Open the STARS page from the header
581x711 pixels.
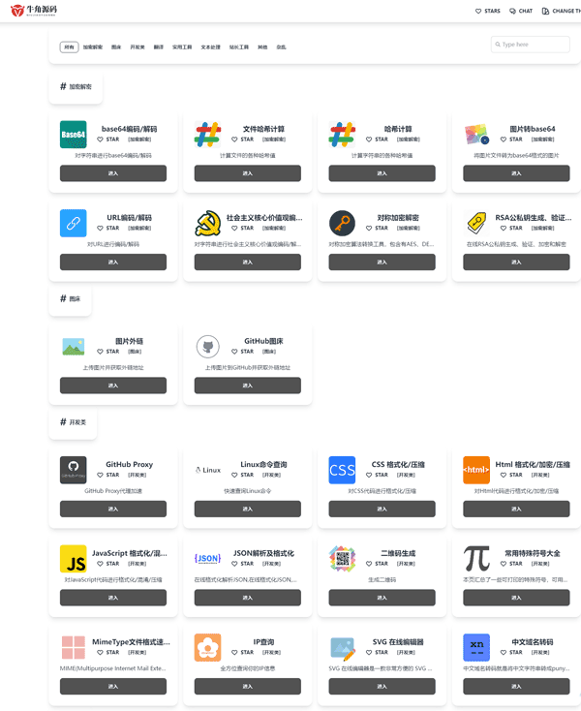pyautogui.click(x=488, y=11)
